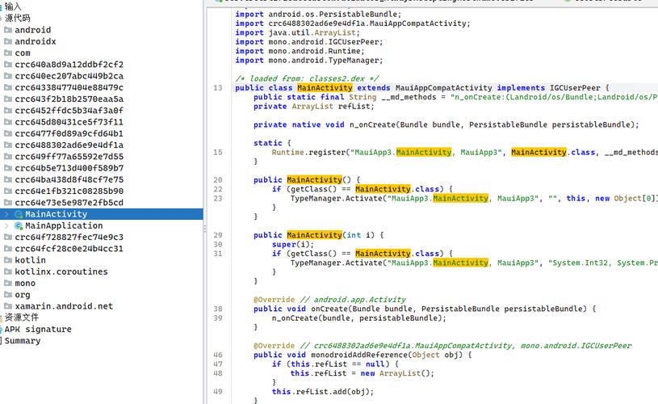Select the 源代码 source code node
The width and height of the screenshot is (658, 404).
point(18,18)
